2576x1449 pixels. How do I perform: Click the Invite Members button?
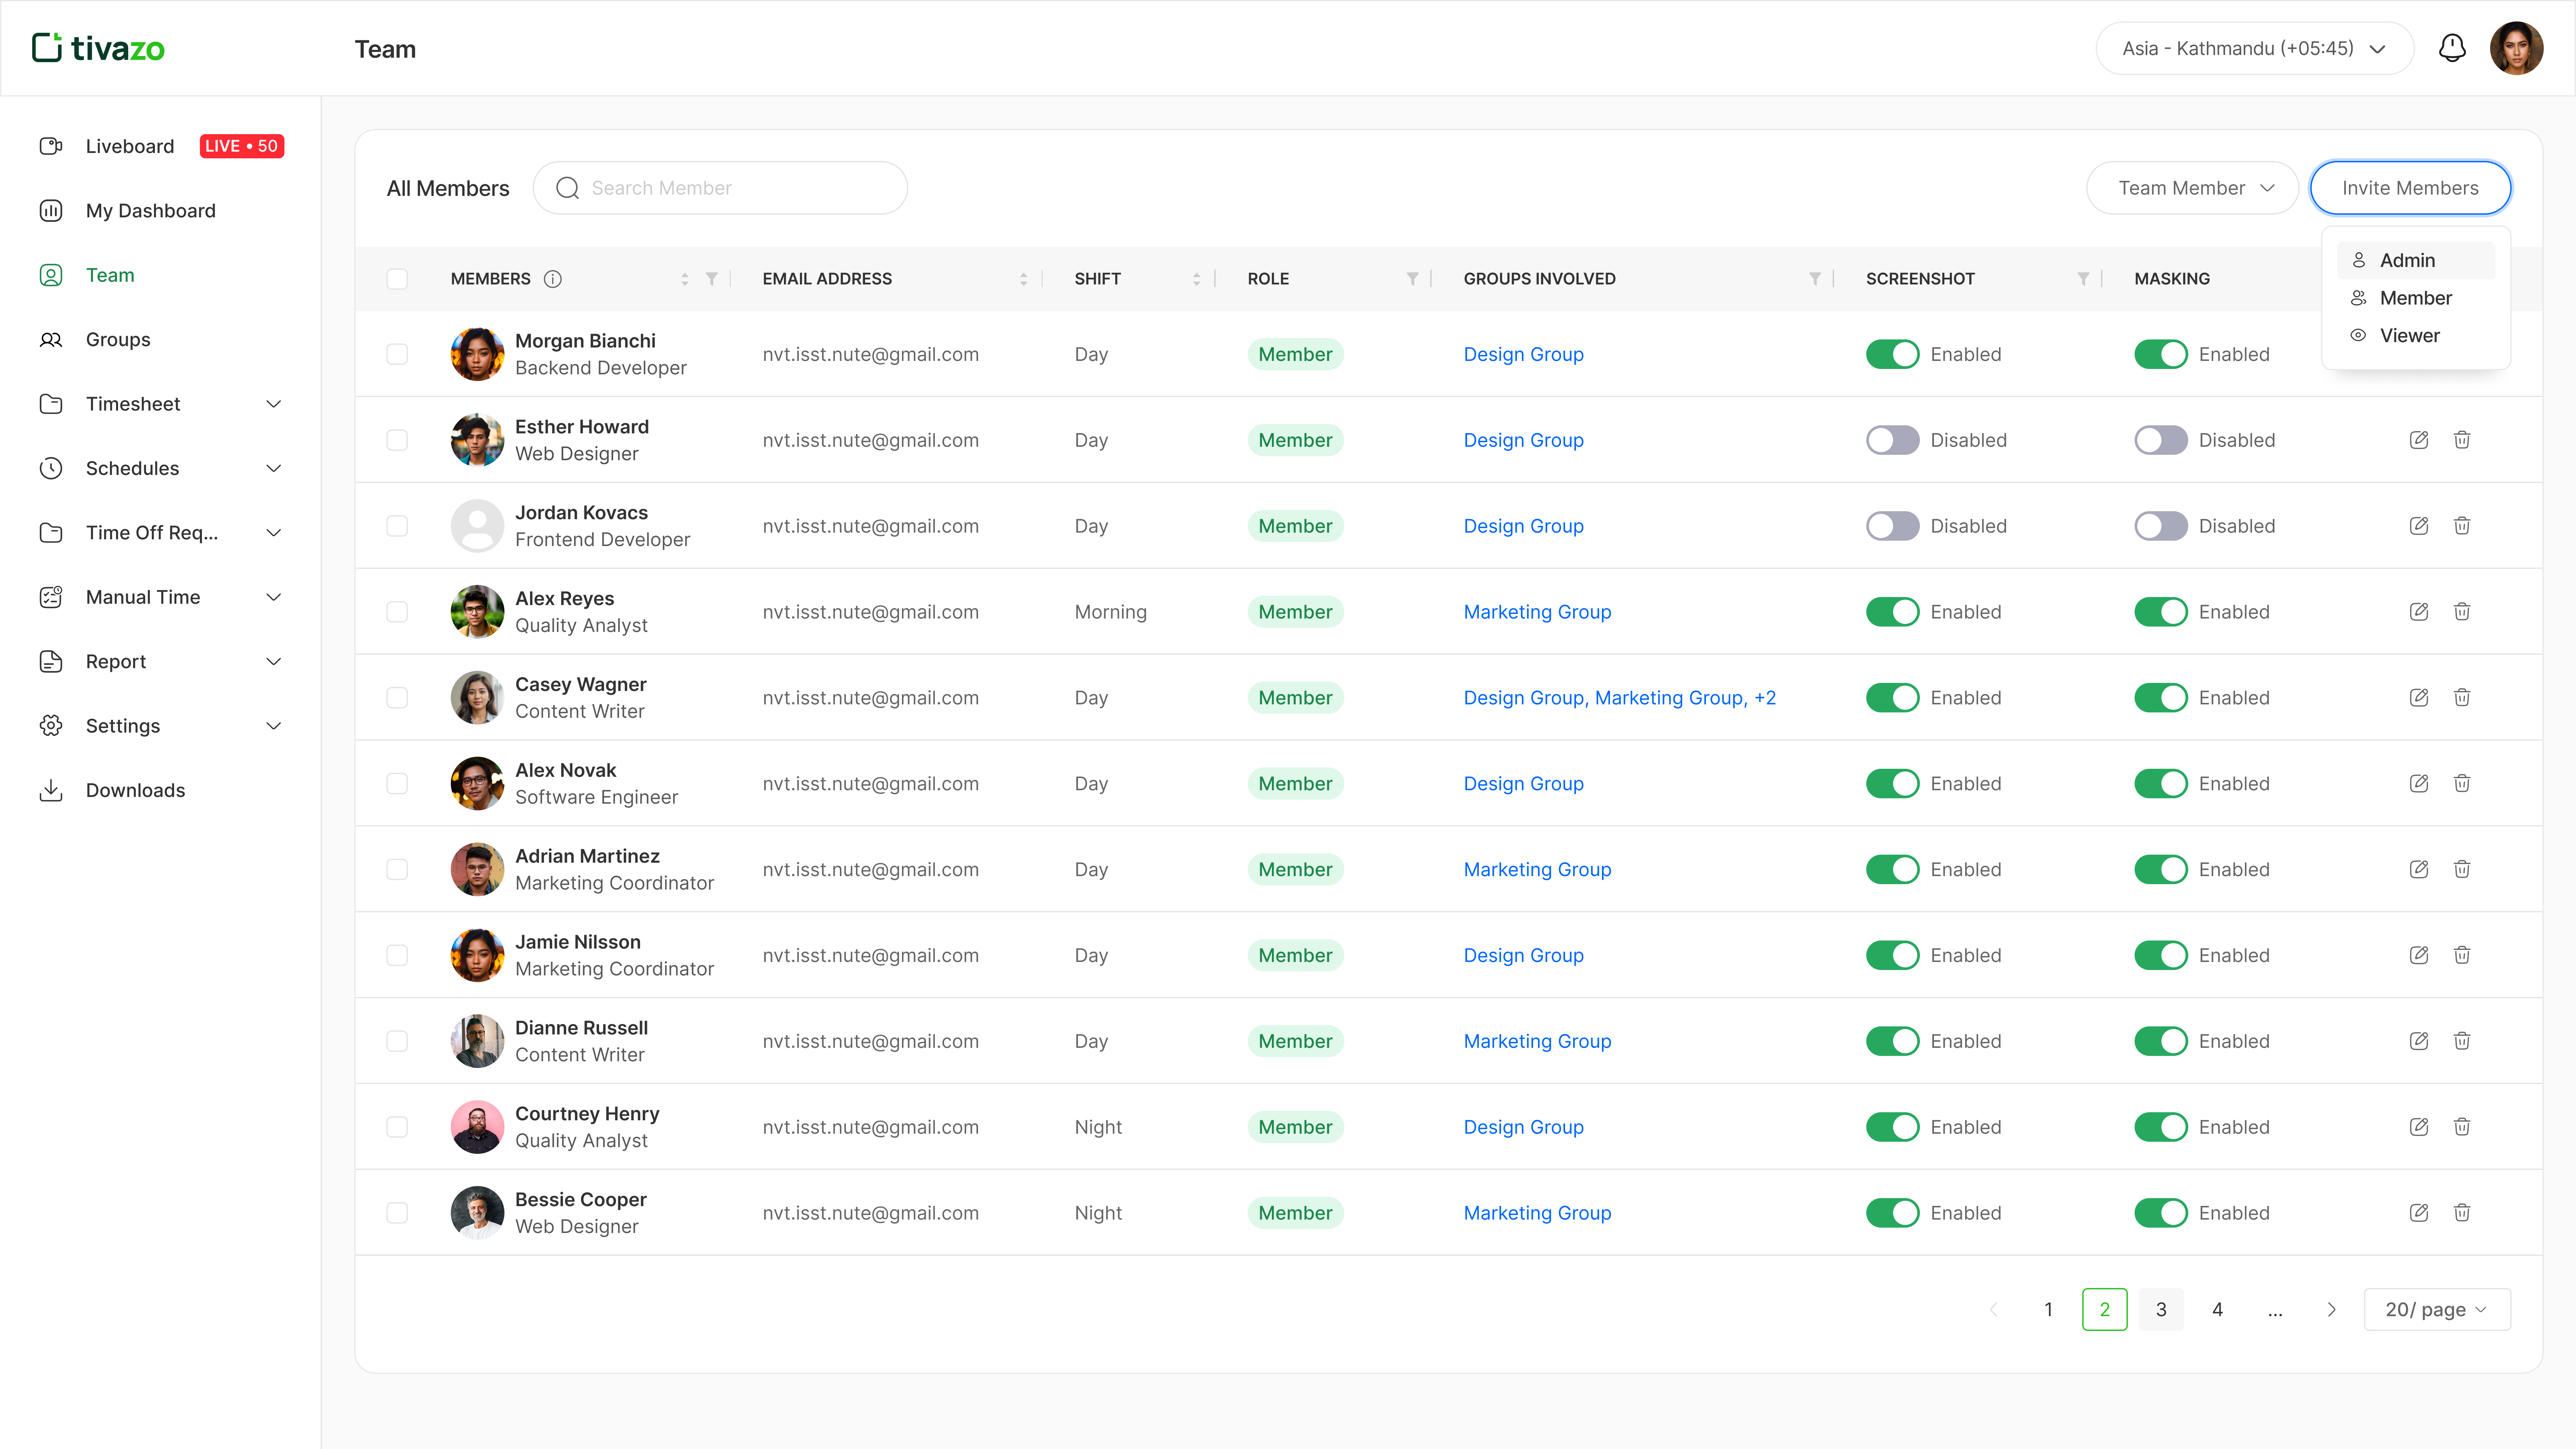tap(2410, 188)
